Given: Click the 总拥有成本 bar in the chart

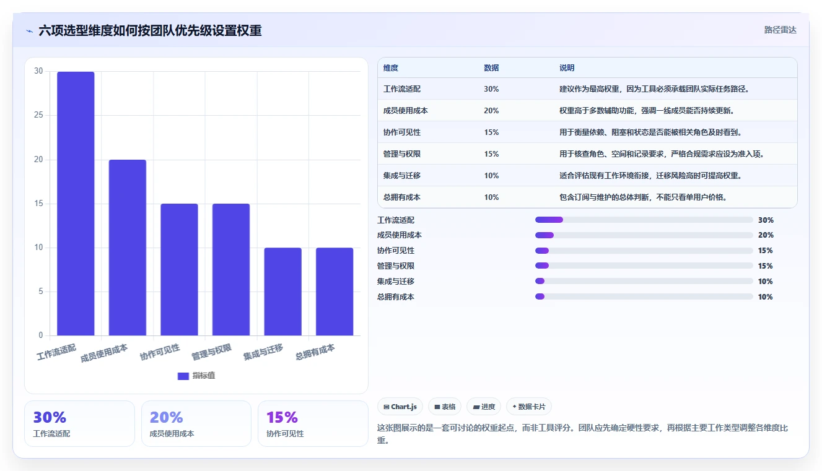Looking at the screenshot, I should coord(334,292).
